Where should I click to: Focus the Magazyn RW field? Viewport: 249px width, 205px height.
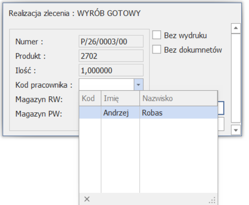click(221, 107)
